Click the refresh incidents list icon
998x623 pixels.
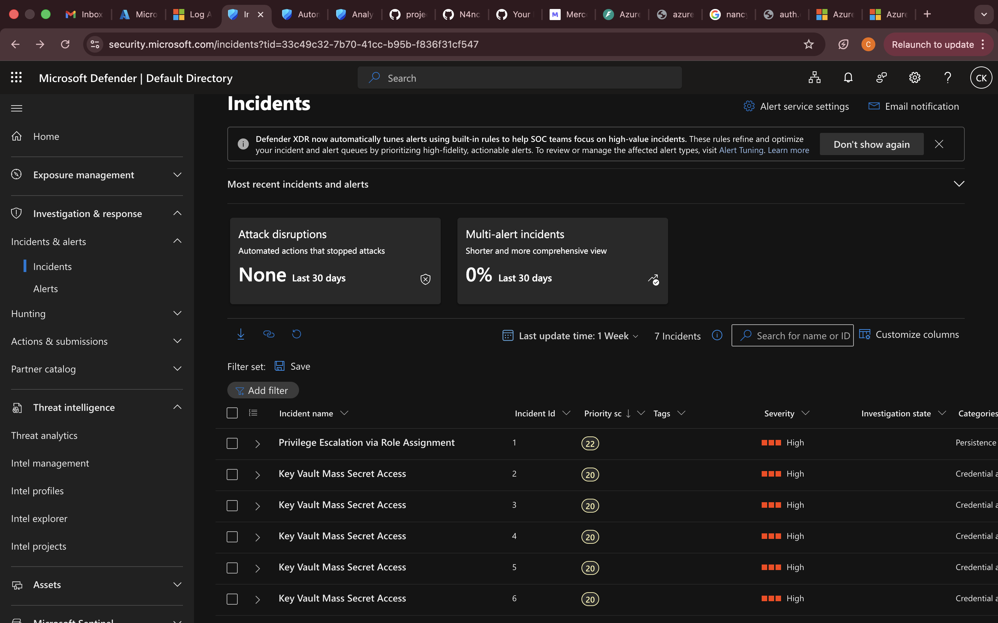[297, 334]
